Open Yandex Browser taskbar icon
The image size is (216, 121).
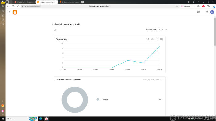(46, 119)
